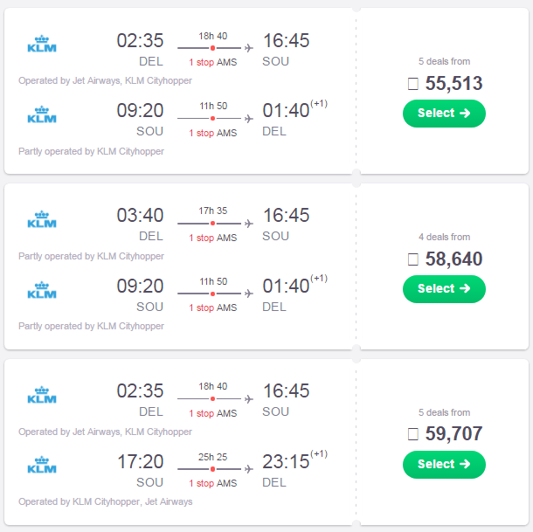
Task: Open '5 deals from' above 55,513
Action: click(x=444, y=61)
